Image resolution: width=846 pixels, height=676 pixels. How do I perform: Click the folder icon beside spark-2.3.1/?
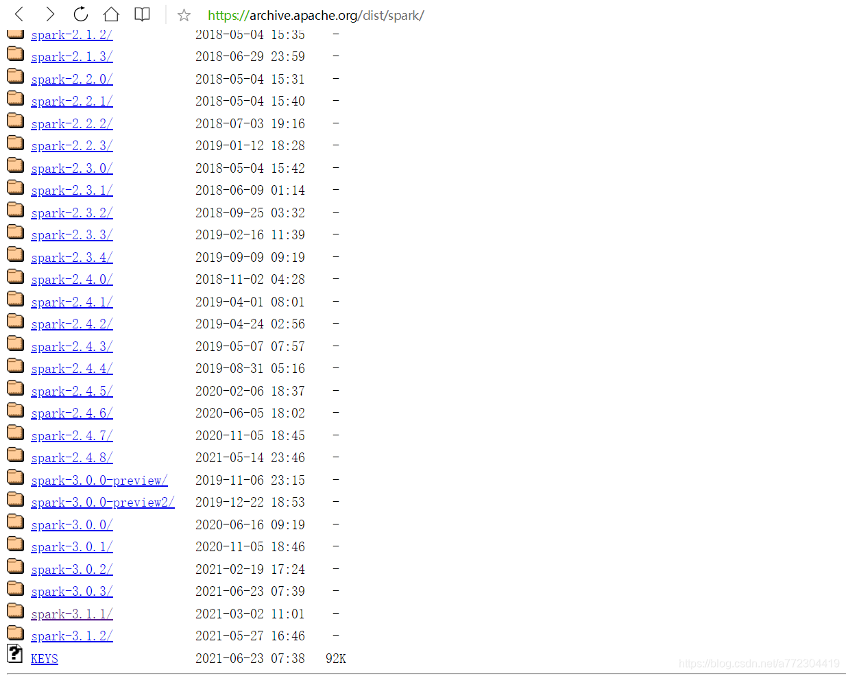pyautogui.click(x=15, y=187)
